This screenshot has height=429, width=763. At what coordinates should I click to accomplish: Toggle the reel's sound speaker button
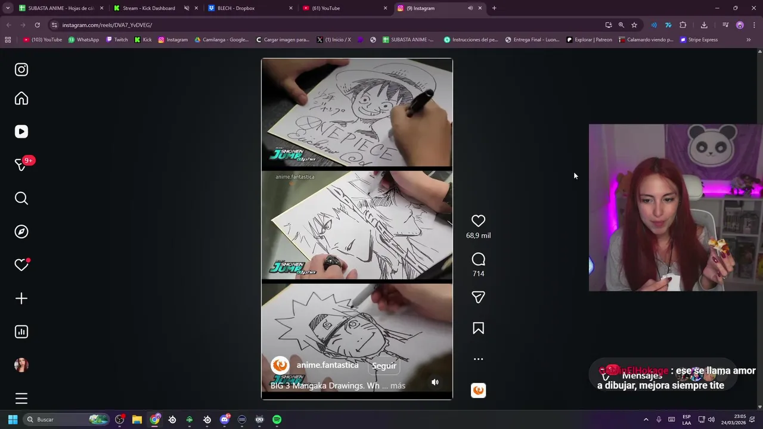(x=435, y=383)
